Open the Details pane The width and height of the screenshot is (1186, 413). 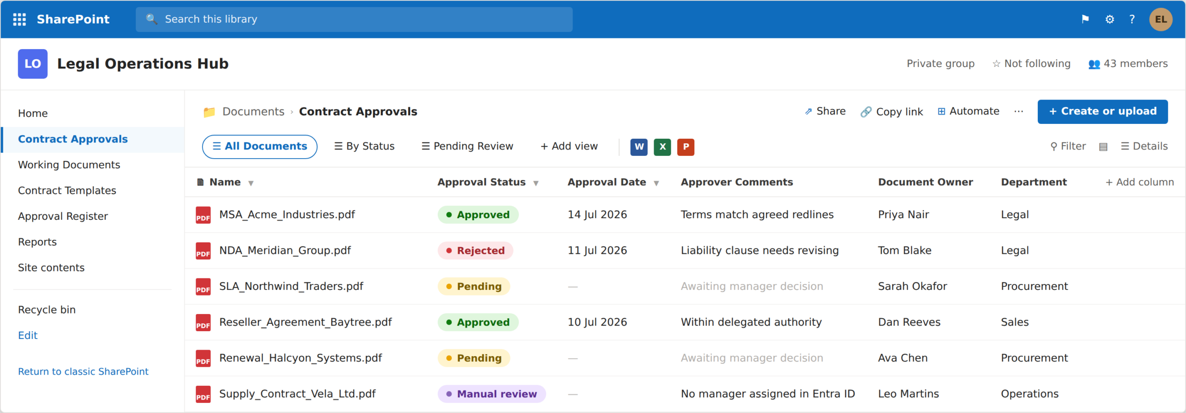(x=1144, y=146)
